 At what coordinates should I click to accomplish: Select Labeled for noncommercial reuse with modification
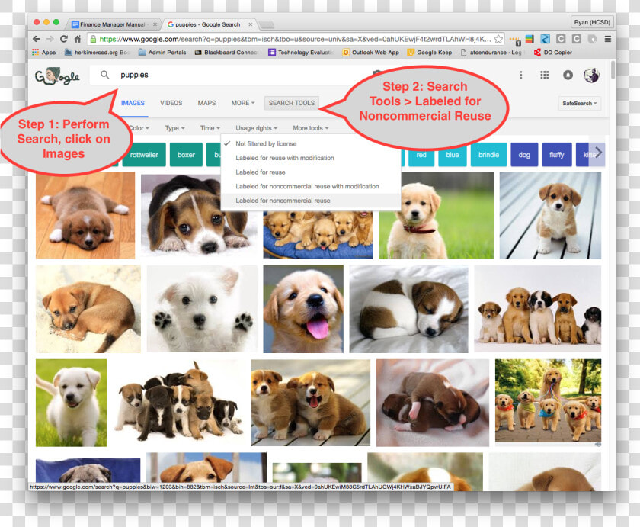coord(311,186)
